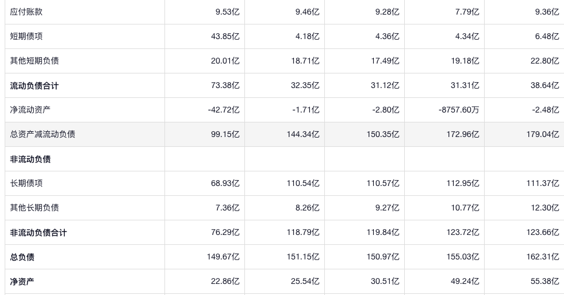Select the 55.38亿 net assets cell
Image resolution: width=564 pixels, height=295 pixels.
click(544, 282)
